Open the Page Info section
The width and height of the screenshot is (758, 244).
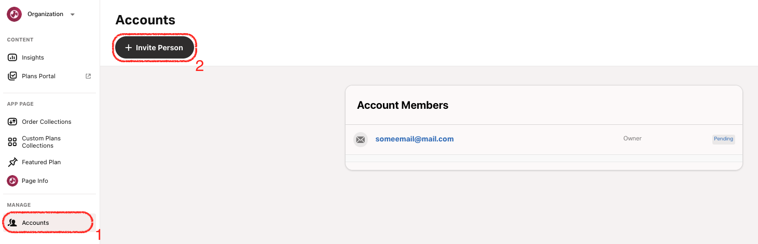35,181
